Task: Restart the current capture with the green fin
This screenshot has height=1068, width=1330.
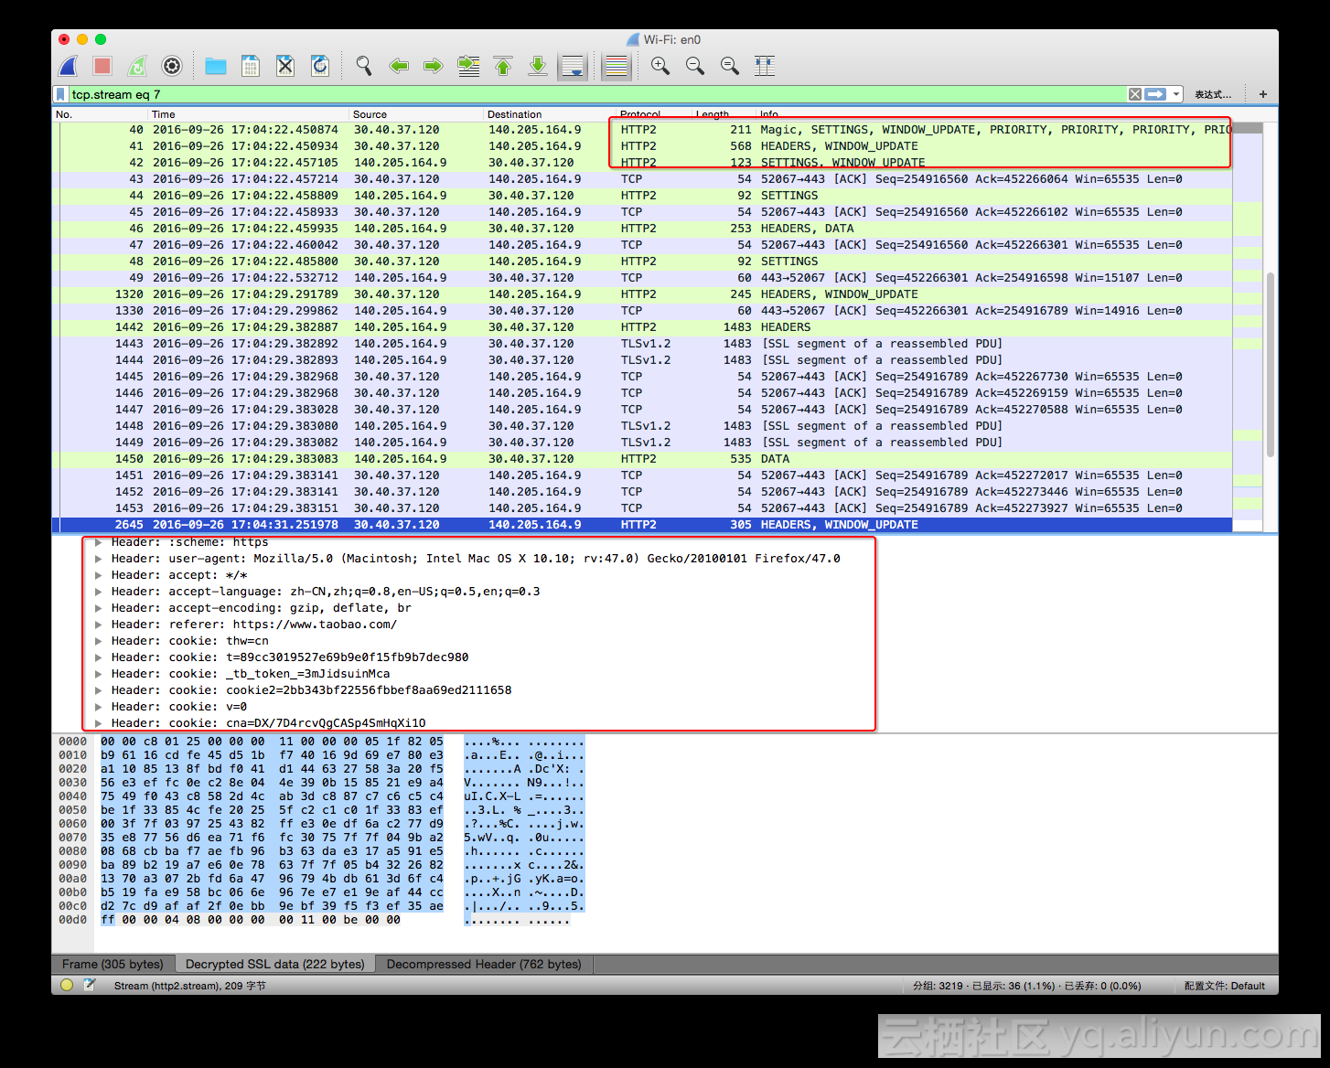Action: [137, 66]
